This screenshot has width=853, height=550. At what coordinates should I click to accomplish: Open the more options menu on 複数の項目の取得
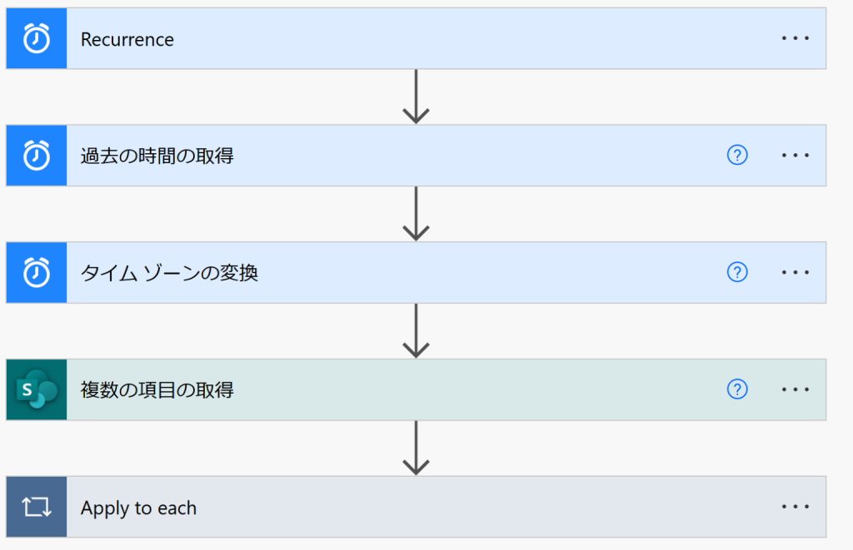point(796,389)
